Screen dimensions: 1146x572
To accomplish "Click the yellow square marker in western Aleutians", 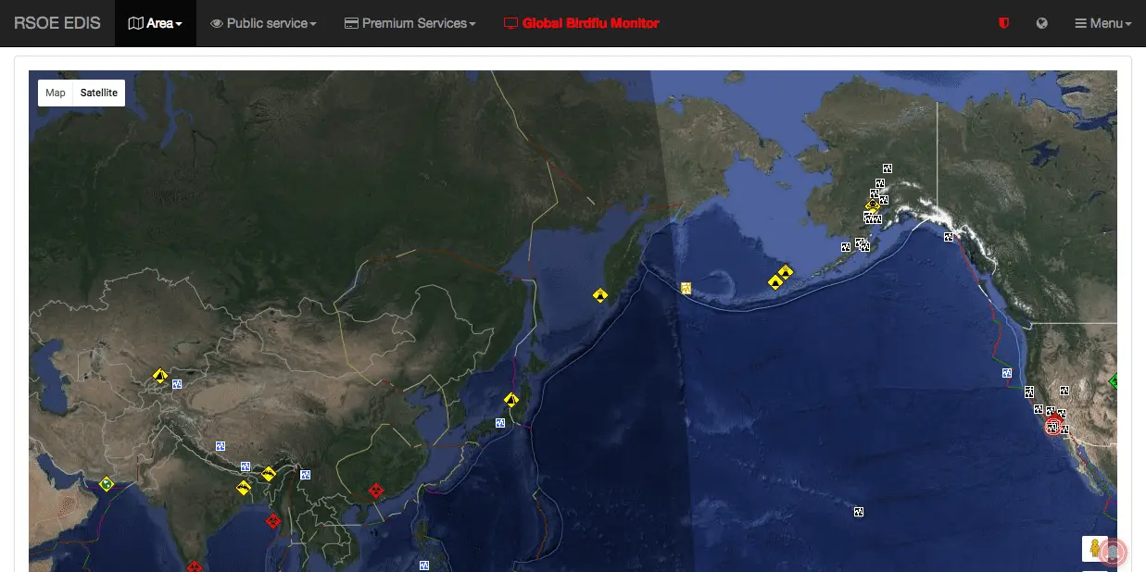I will pos(686,288).
